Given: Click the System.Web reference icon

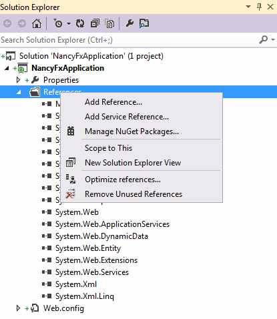Looking at the screenshot, I should (47, 212).
